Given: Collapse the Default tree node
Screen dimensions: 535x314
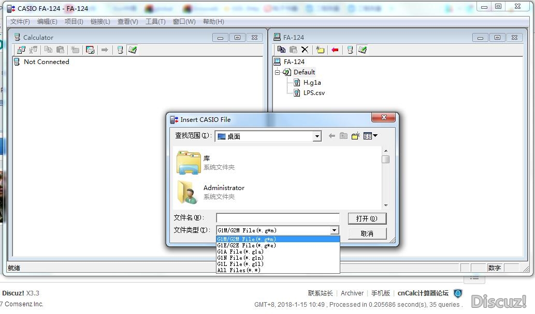Looking at the screenshot, I should 278,72.
